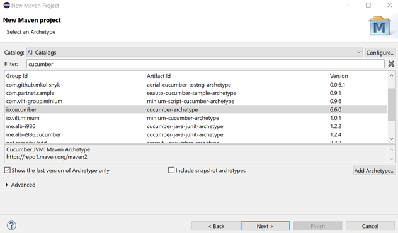Click the archetype table vertical scrollbar thumb

pyautogui.click(x=392, y=104)
